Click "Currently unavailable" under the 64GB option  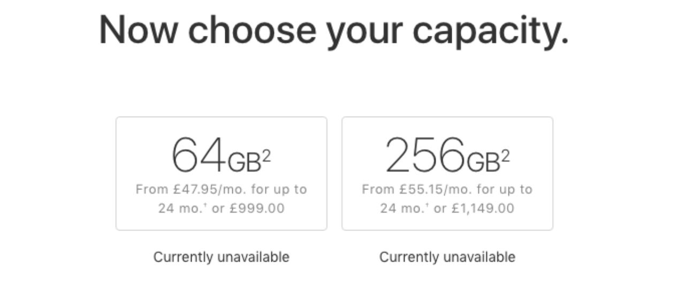click(x=221, y=257)
